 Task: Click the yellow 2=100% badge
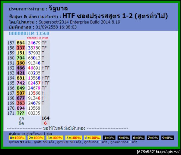tap(36, 138)
